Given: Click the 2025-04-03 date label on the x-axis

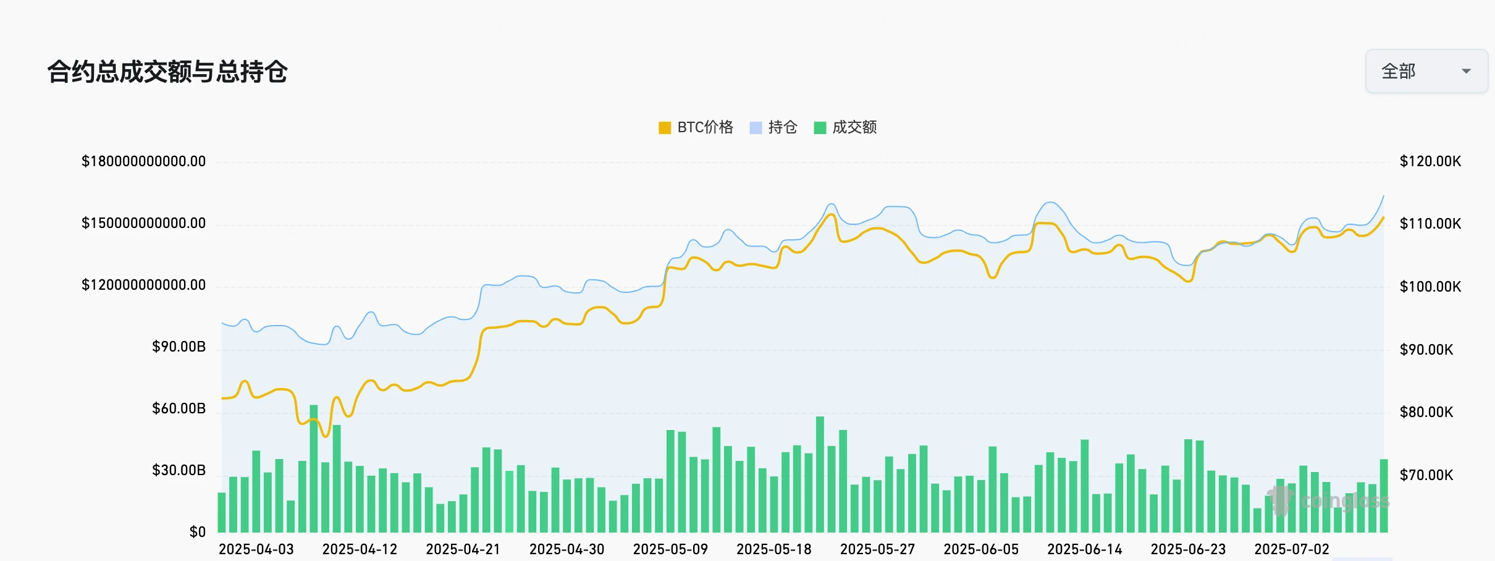Looking at the screenshot, I should [x=256, y=549].
